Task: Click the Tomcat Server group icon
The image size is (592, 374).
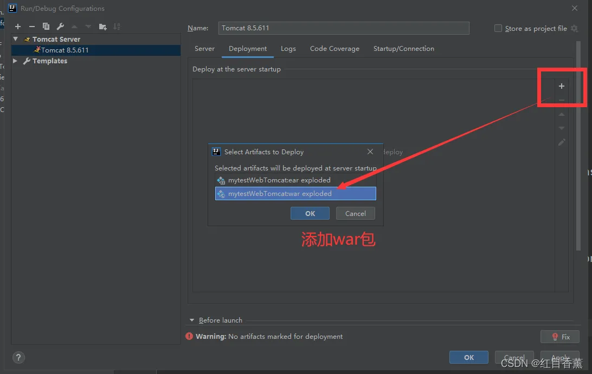Action: point(27,39)
